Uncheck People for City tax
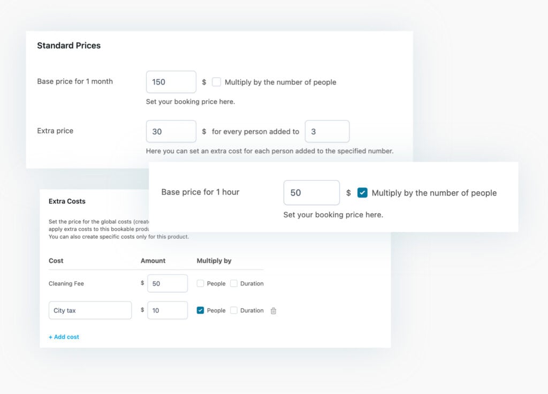The height and width of the screenshot is (394, 548). click(201, 310)
